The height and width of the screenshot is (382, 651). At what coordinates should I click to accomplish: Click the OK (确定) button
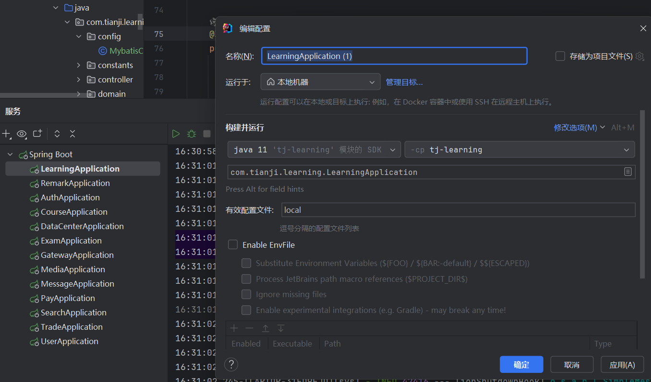(521, 365)
